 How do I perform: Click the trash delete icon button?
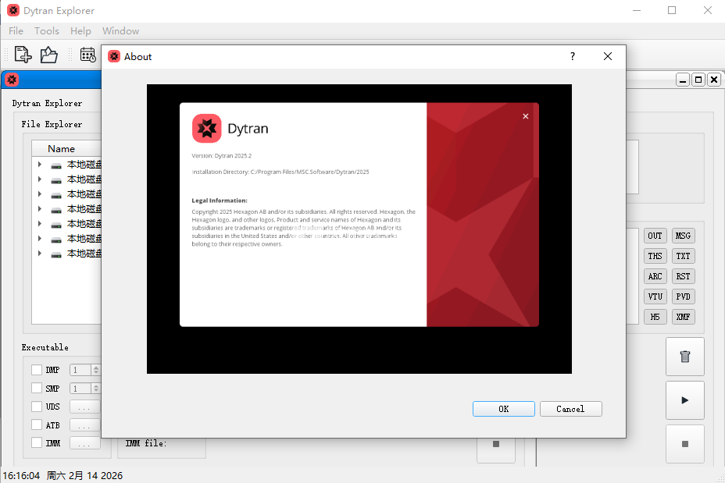[x=684, y=357]
